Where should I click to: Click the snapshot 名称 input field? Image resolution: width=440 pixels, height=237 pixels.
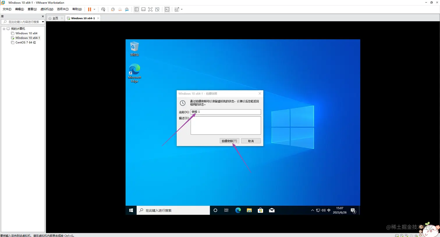226,112
